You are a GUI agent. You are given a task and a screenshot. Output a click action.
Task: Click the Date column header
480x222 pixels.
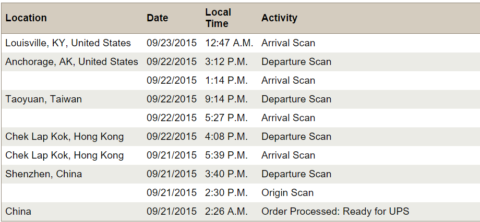[x=157, y=18]
